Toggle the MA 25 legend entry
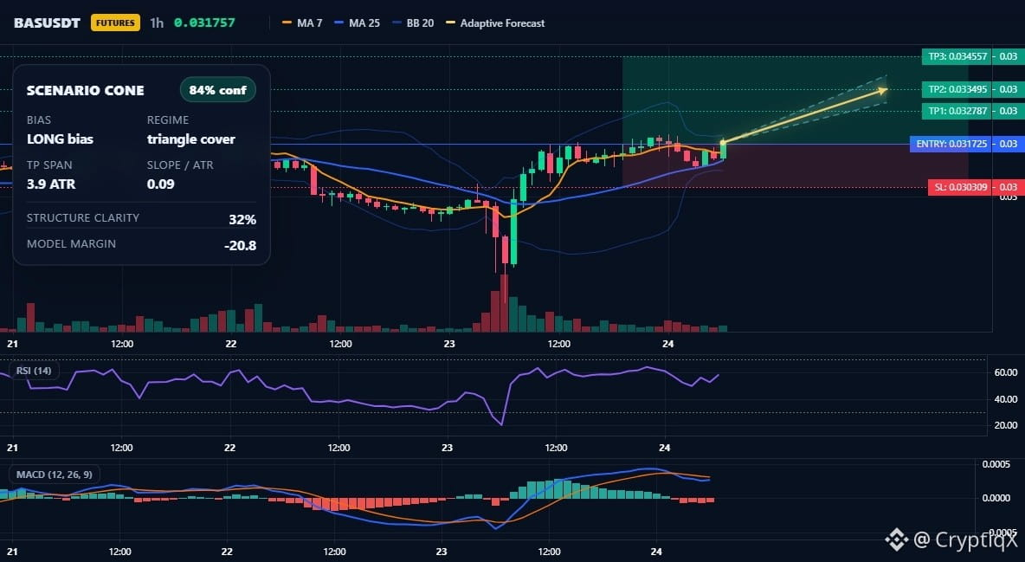 pyautogui.click(x=357, y=23)
